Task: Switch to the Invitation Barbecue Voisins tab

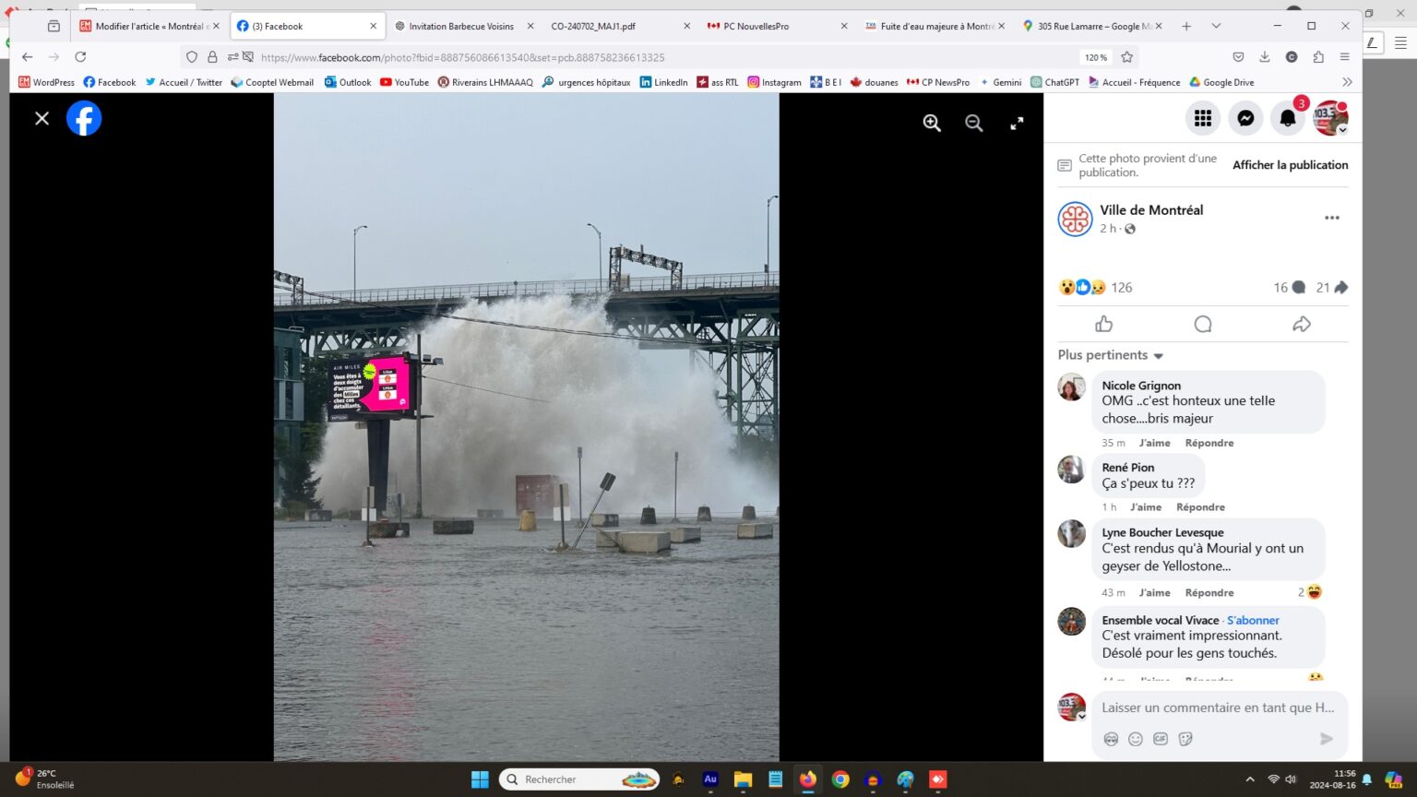Action: coord(460,26)
